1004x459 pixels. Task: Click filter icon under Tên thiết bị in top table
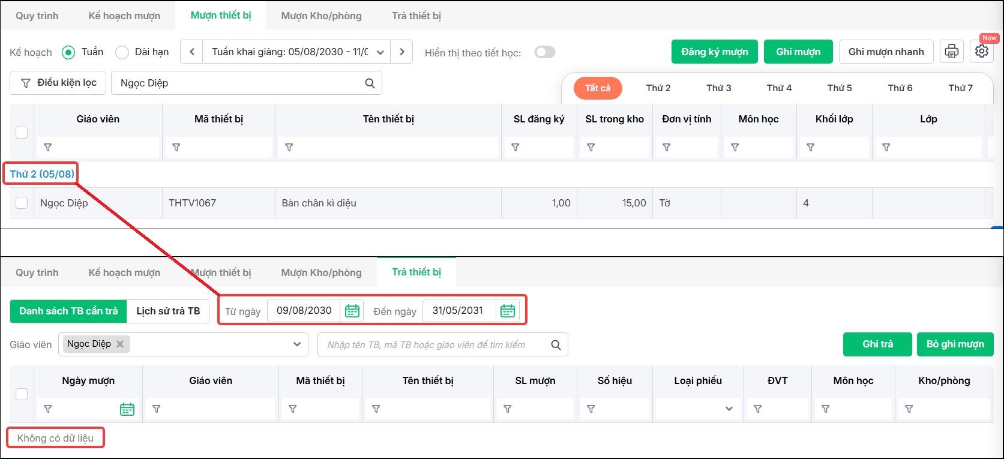click(x=289, y=147)
